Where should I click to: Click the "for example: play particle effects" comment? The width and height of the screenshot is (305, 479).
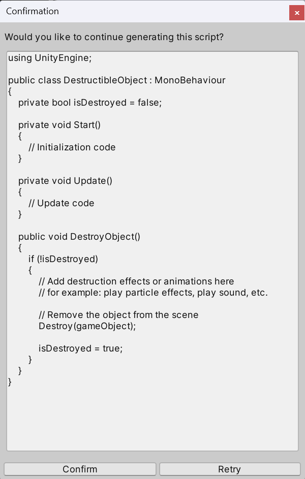coord(153,293)
